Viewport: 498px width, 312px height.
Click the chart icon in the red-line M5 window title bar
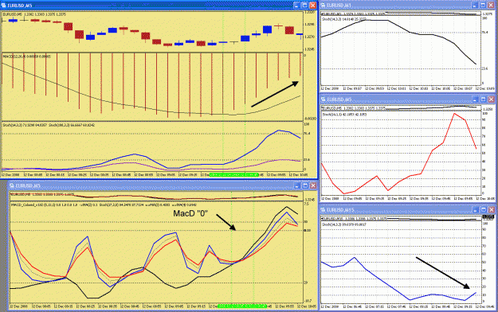(x=324, y=99)
